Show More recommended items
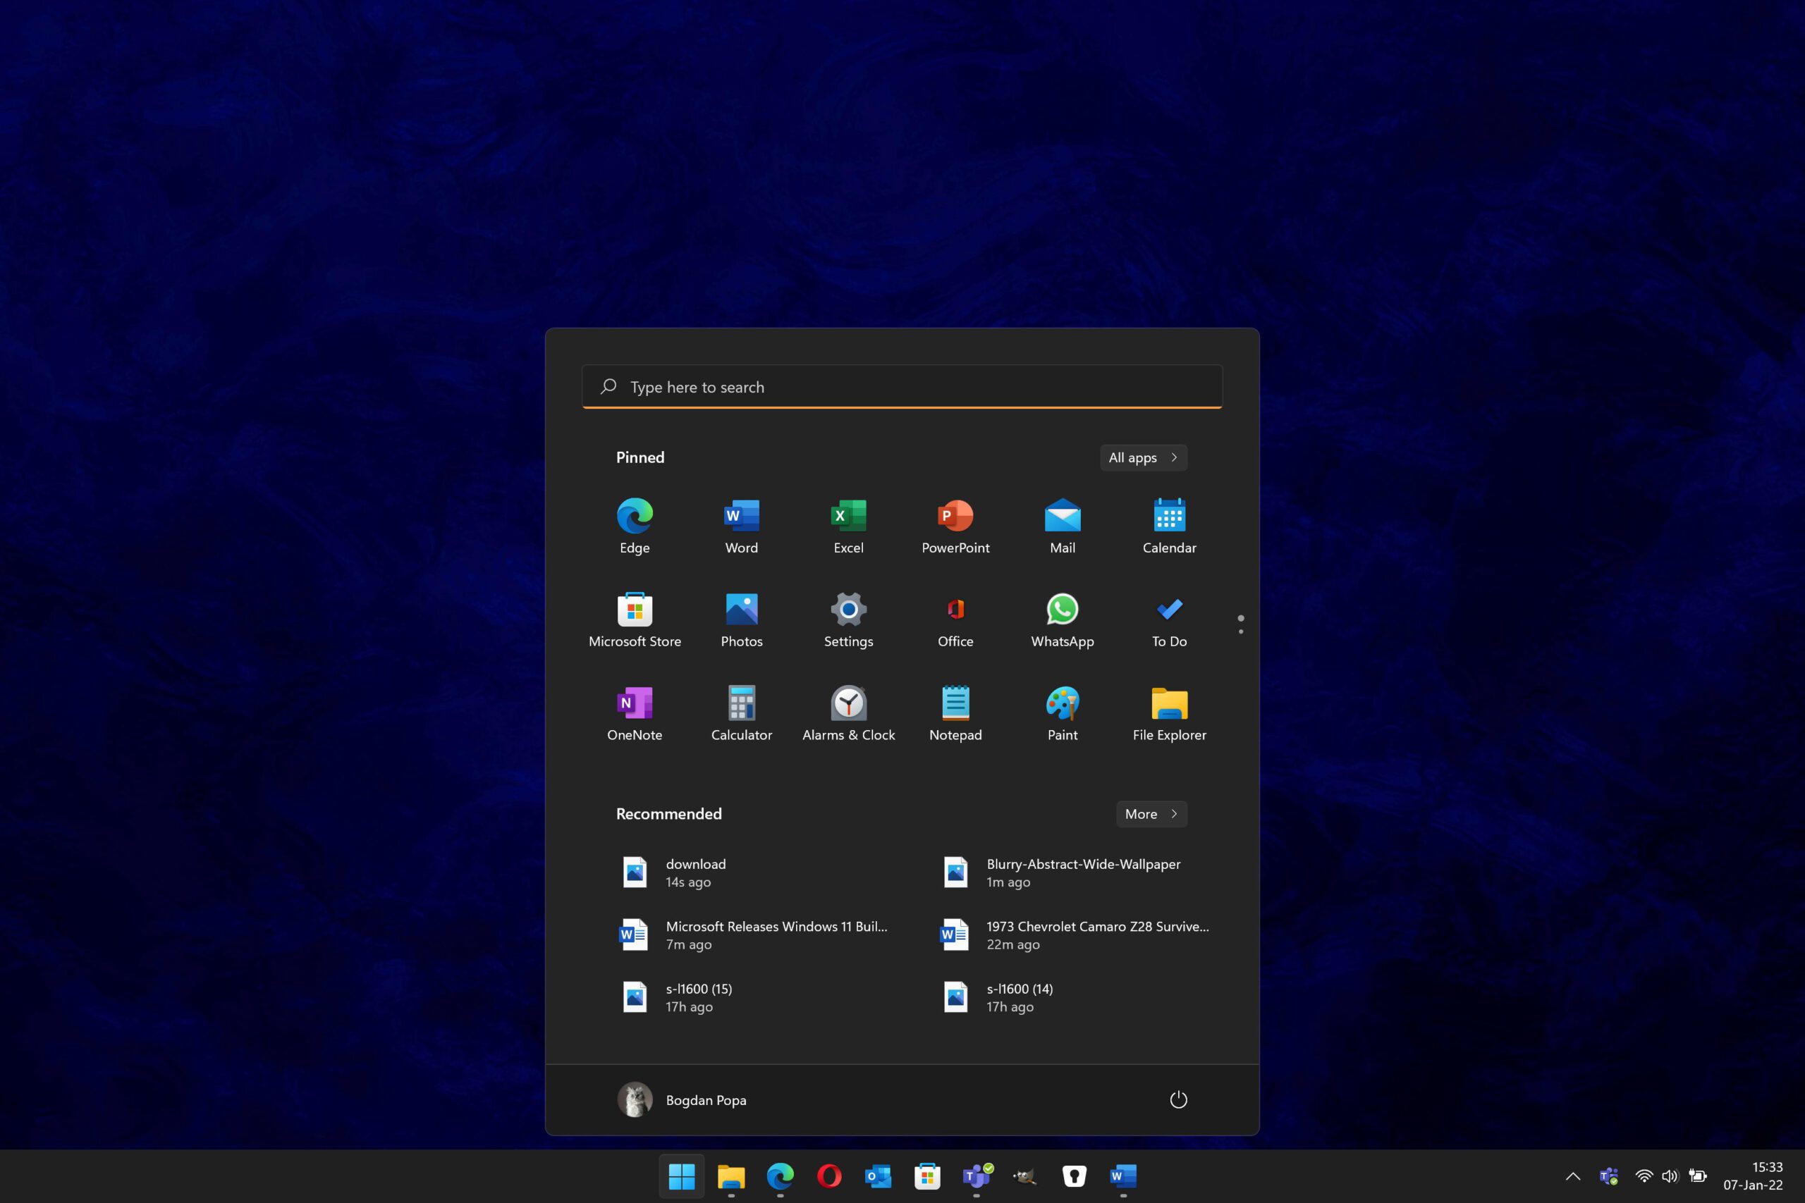1805x1203 pixels. (1151, 814)
